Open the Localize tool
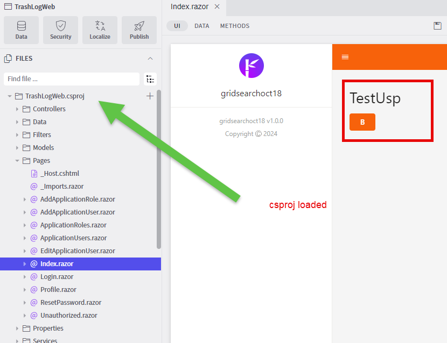Screen dimensions: 447x343 pyautogui.click(x=100, y=30)
